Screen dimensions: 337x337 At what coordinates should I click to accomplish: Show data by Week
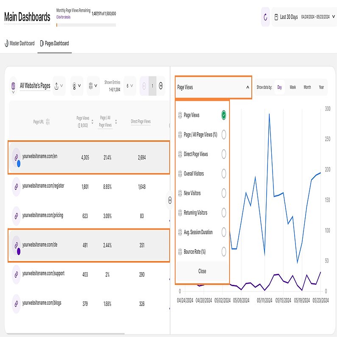pos(292,87)
